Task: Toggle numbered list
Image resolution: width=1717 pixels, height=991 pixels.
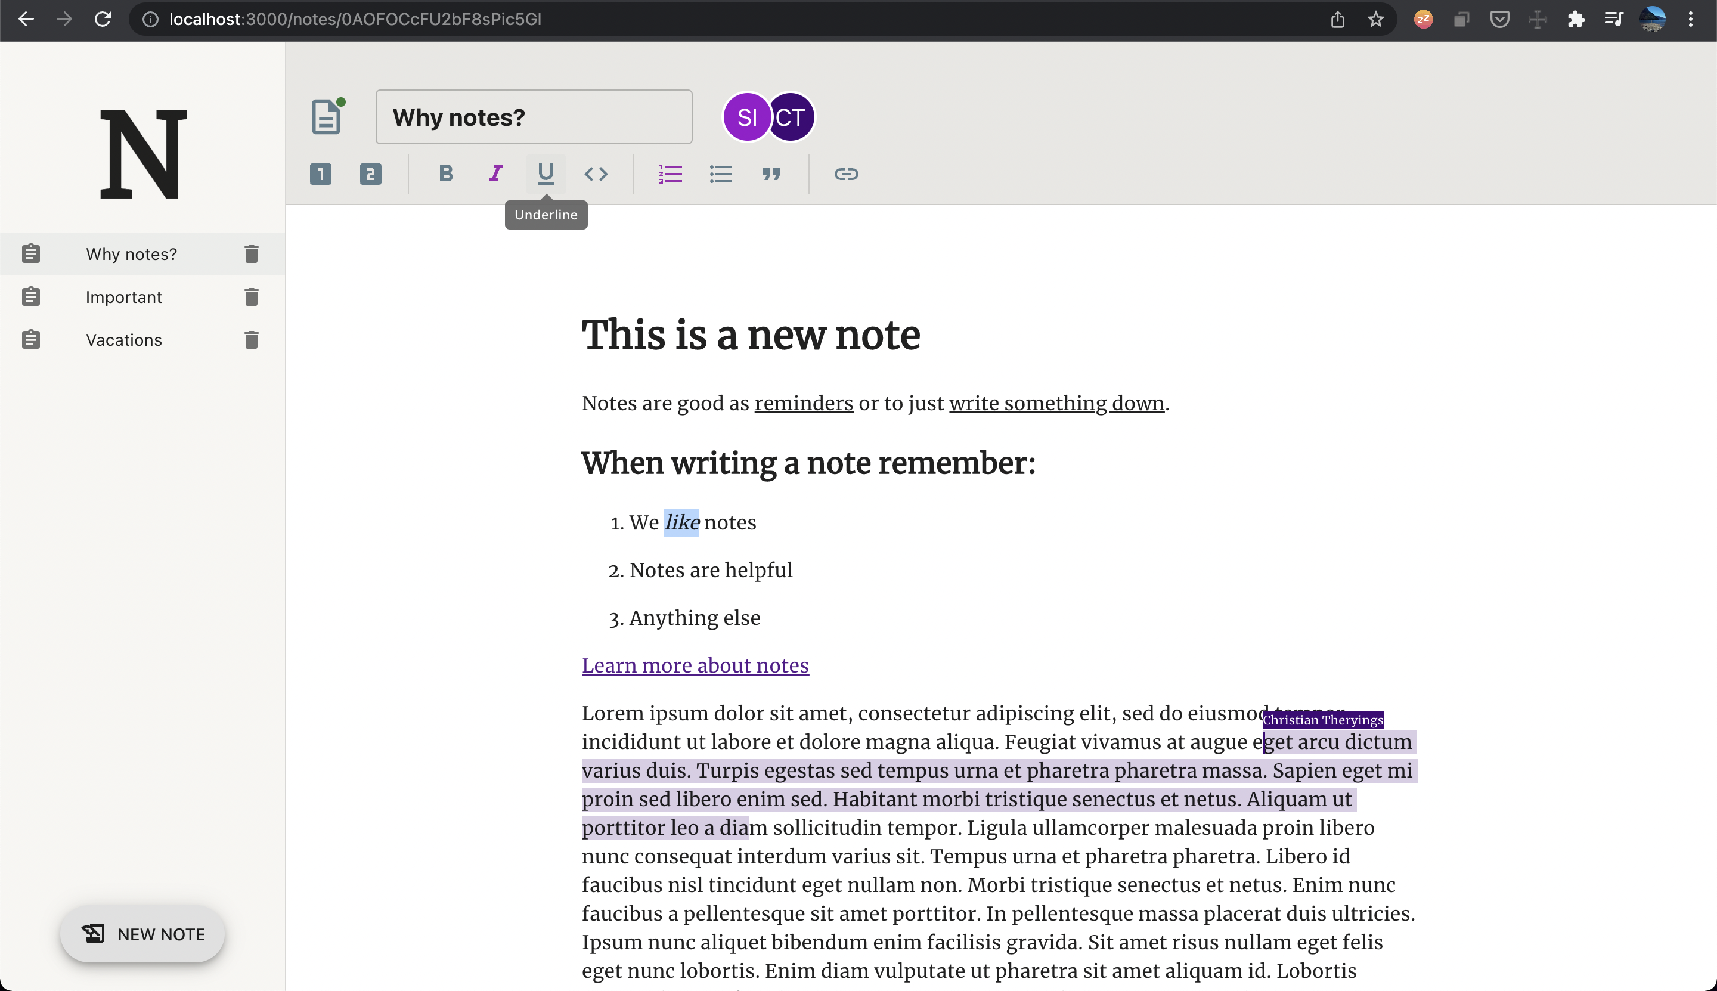Action: pyautogui.click(x=670, y=174)
